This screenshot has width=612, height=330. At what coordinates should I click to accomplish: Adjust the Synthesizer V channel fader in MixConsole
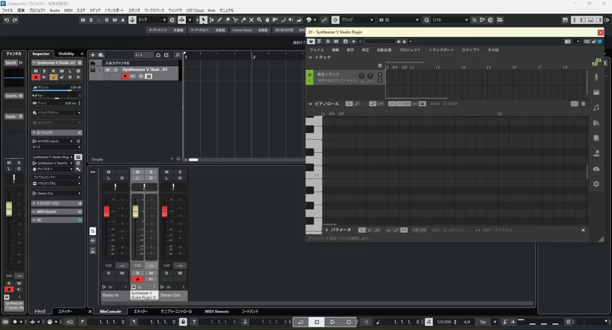pyautogui.click(x=136, y=212)
